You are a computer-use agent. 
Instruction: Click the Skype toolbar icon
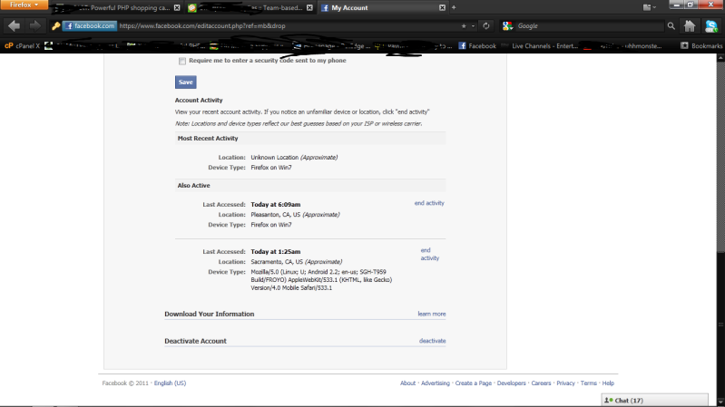tap(711, 26)
